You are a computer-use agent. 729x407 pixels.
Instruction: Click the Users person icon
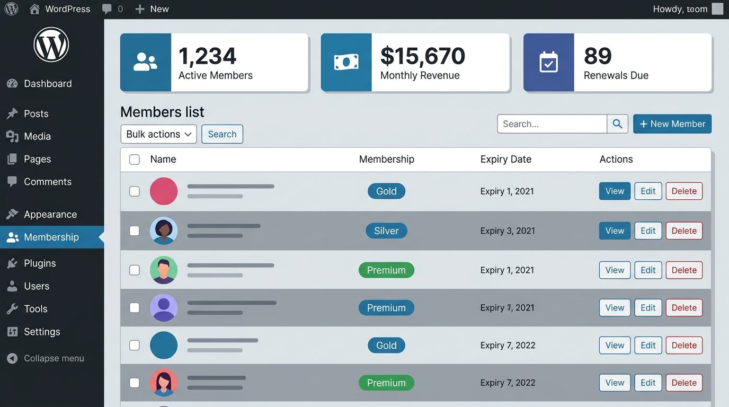(12, 286)
